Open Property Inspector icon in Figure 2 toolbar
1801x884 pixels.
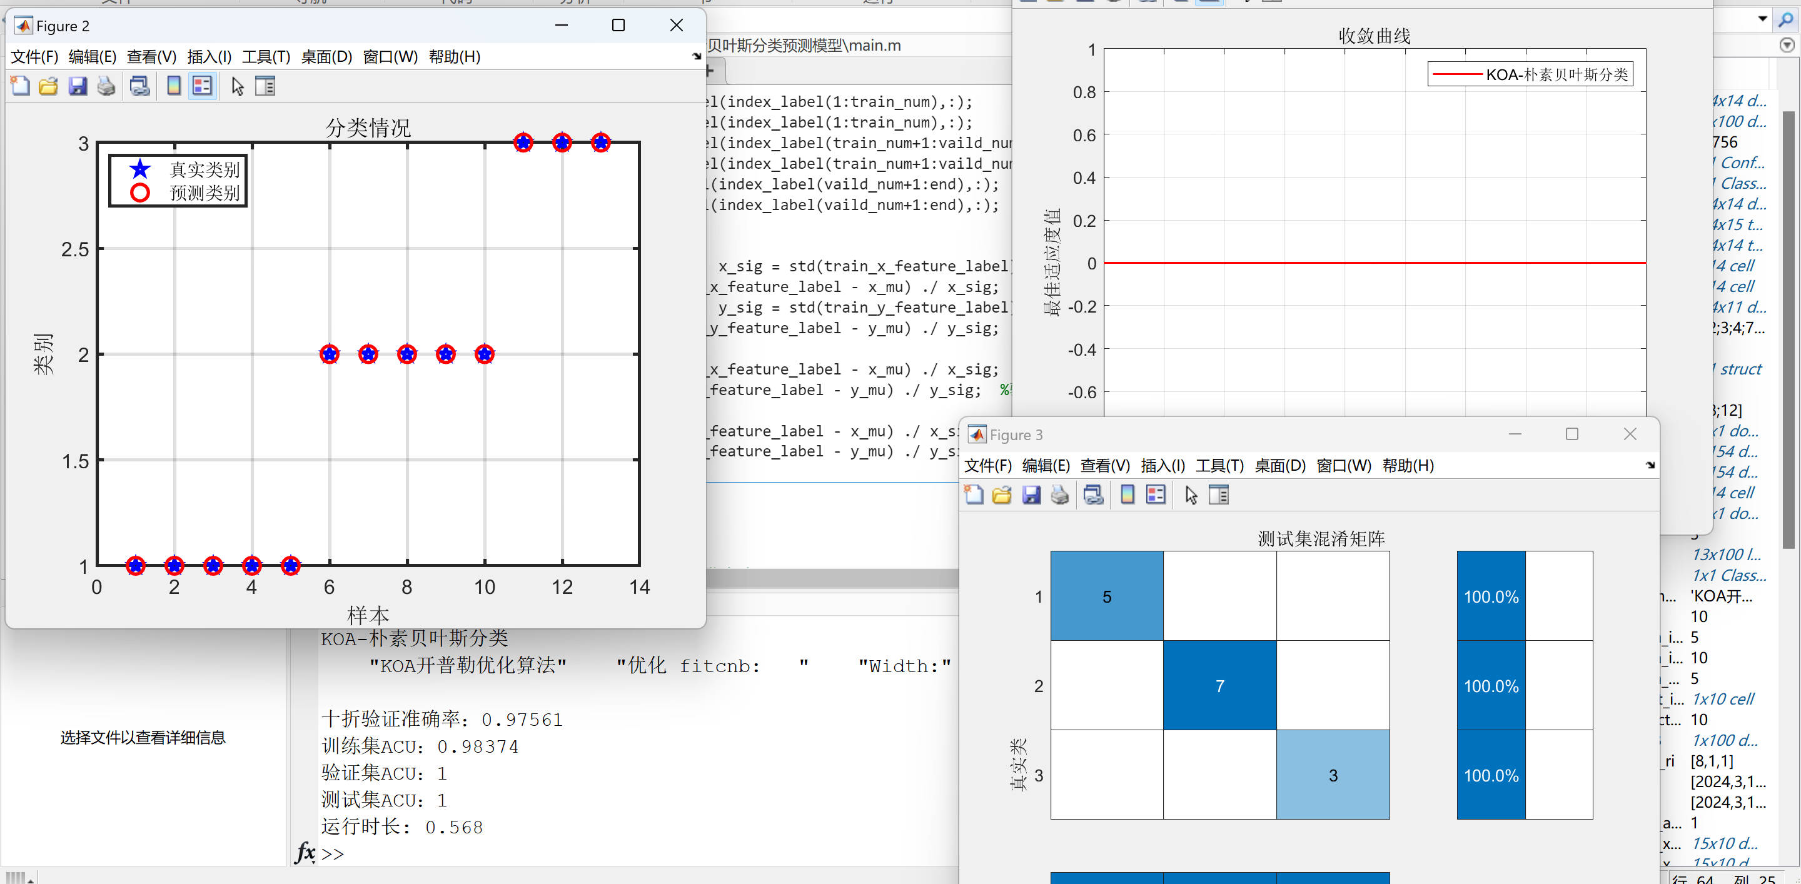[265, 86]
